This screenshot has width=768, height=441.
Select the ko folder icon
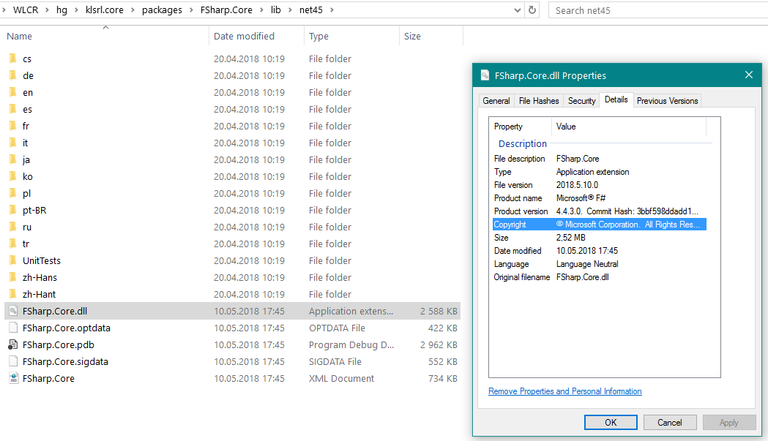(x=13, y=176)
